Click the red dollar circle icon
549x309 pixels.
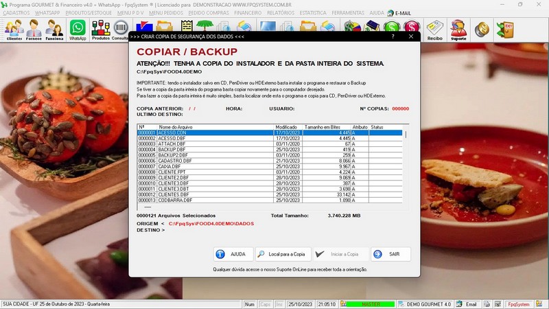(x=412, y=26)
